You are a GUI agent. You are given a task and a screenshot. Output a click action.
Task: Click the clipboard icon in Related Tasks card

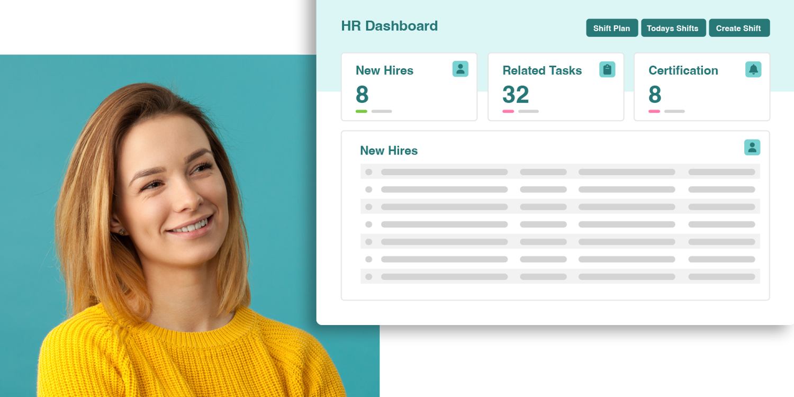click(x=607, y=69)
